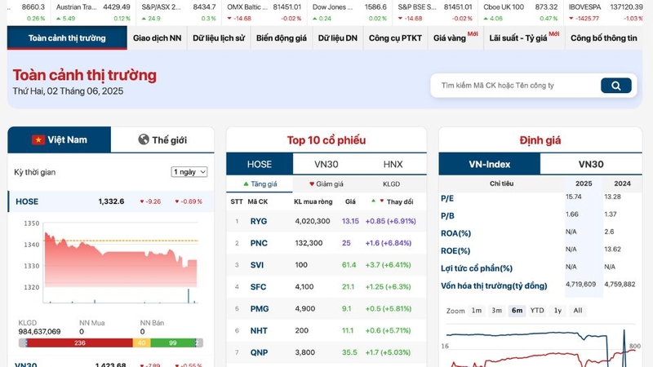Open QNP stock link
The height and width of the screenshot is (367, 653).
(x=259, y=352)
